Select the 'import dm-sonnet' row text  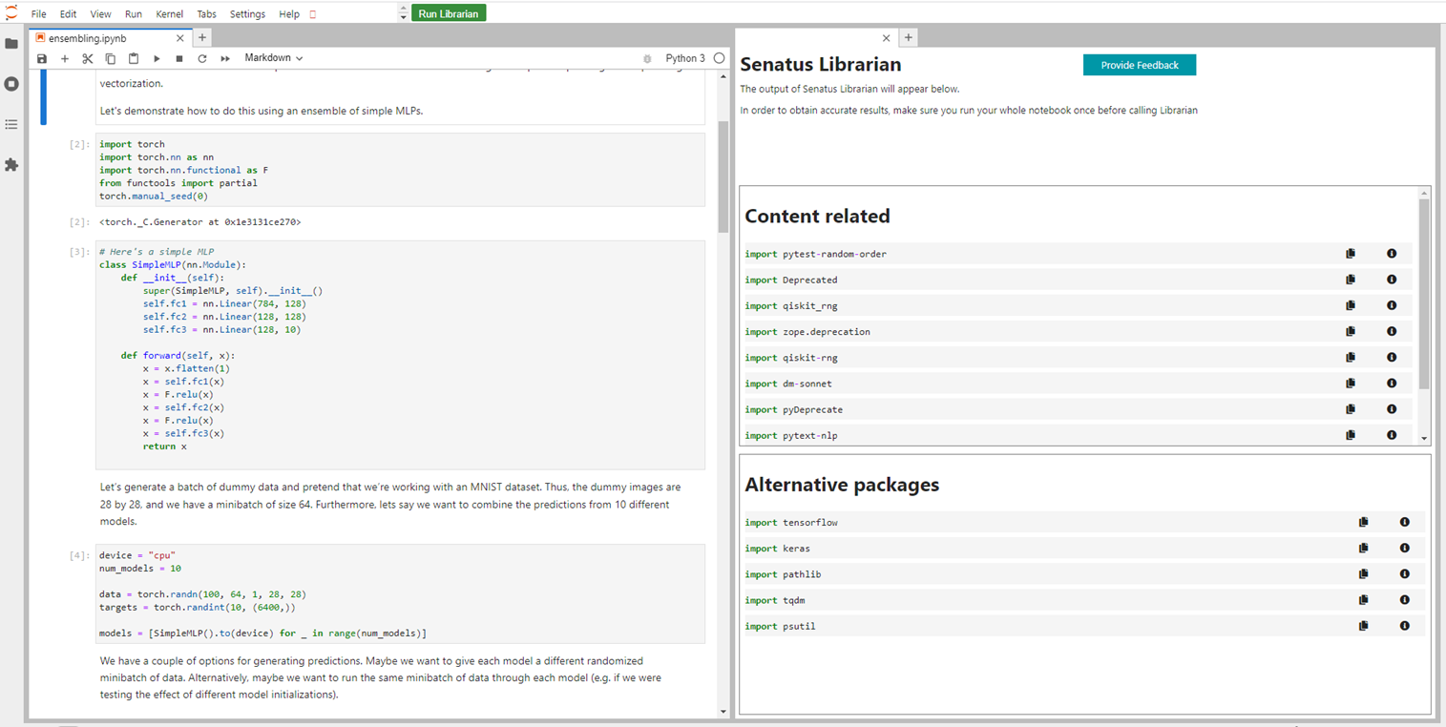coord(787,384)
